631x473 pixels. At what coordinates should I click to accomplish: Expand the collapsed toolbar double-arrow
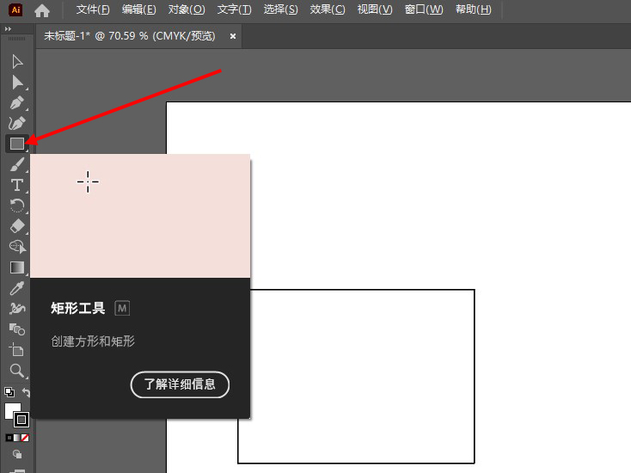click(x=9, y=28)
